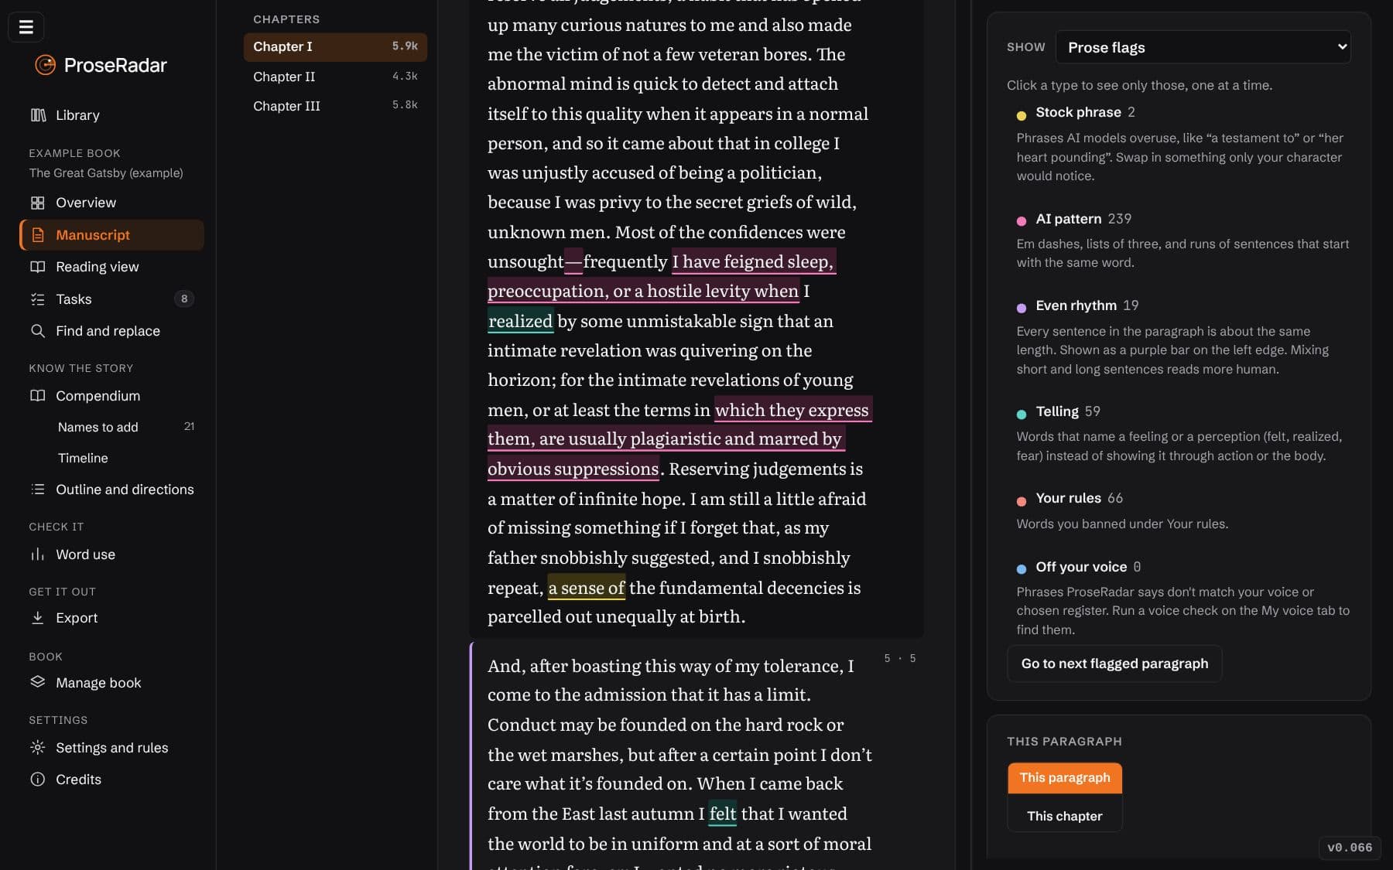Click the Settings and rules gear icon

point(37,748)
